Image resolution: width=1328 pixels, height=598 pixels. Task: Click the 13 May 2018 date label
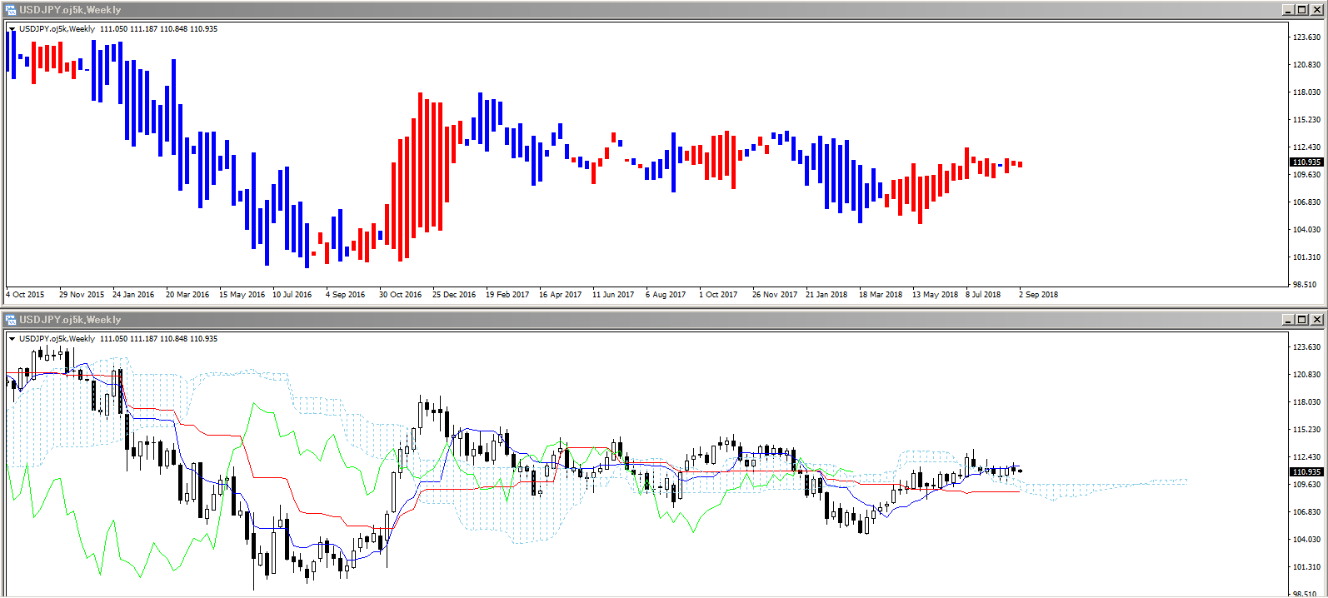tap(935, 295)
